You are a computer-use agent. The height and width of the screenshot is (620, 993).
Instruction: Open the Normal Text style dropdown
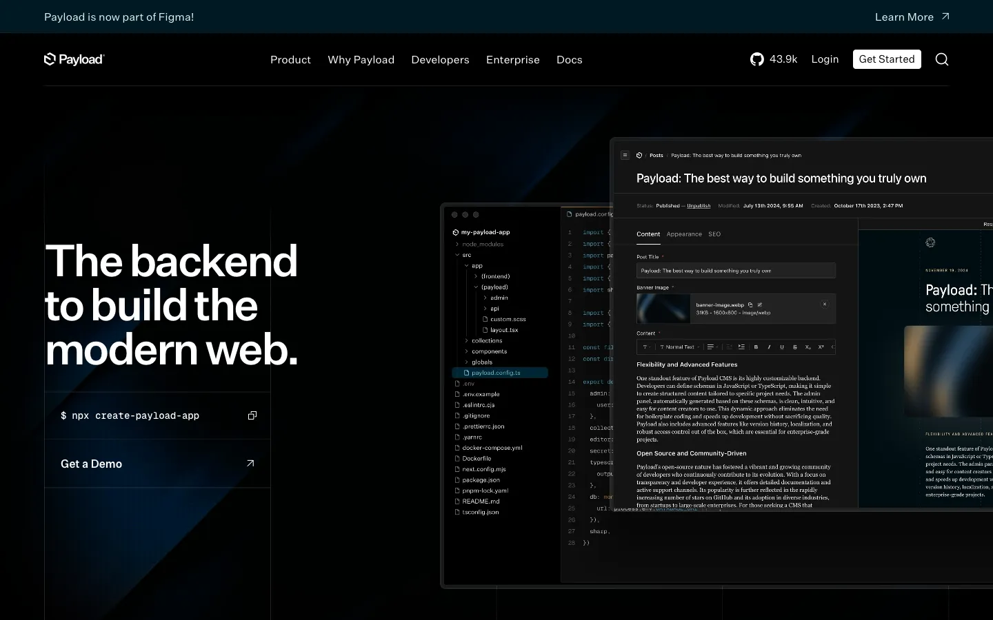pyautogui.click(x=680, y=347)
